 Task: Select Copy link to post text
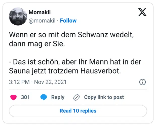click(104, 97)
